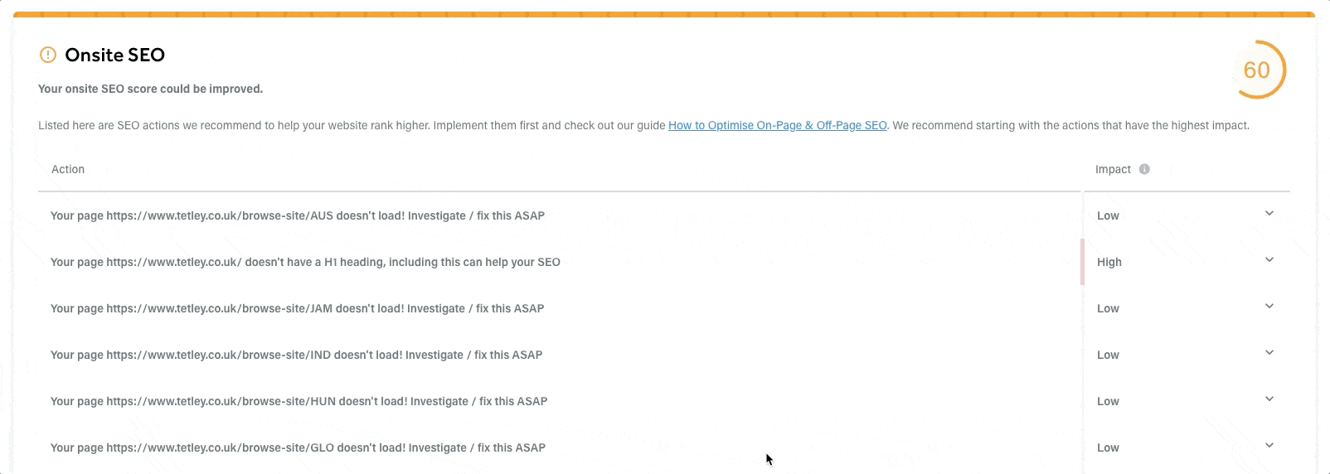Click the Low impact of IND row
The height and width of the screenshot is (474, 1330).
pos(1108,355)
